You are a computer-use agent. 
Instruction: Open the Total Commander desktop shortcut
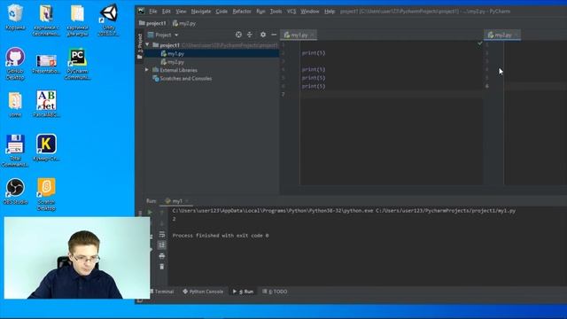click(15, 151)
